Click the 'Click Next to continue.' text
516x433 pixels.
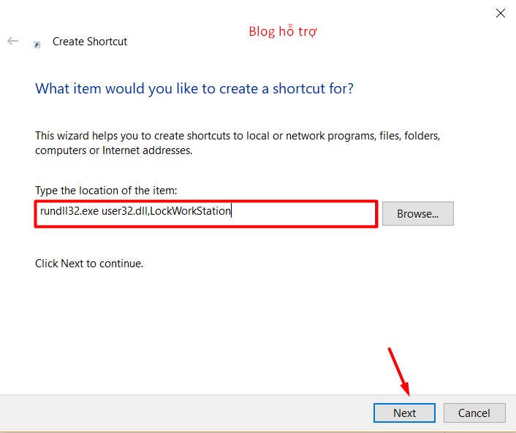tap(89, 263)
